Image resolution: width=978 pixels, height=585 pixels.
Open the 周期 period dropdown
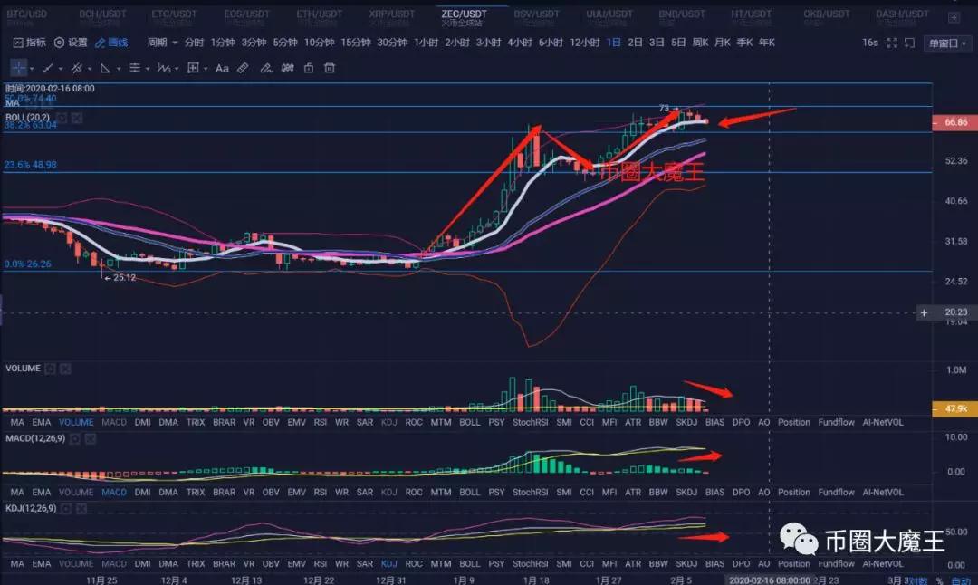pos(162,43)
